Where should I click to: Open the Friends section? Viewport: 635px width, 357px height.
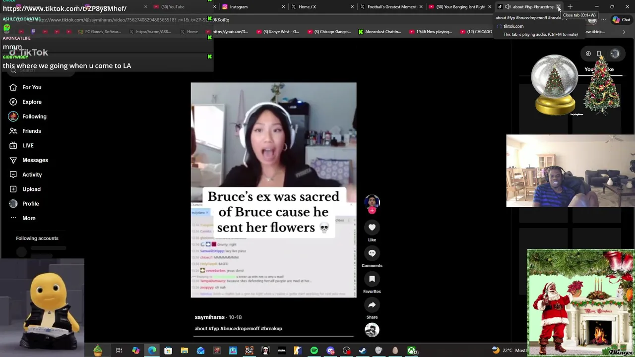click(x=25, y=131)
